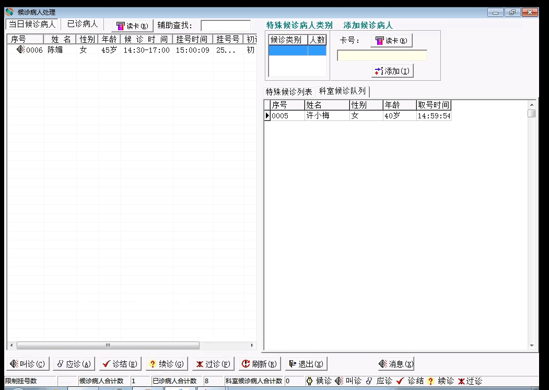Click speaker icon in row 0006
Viewport: 549px width, 390px height.
click(21, 50)
